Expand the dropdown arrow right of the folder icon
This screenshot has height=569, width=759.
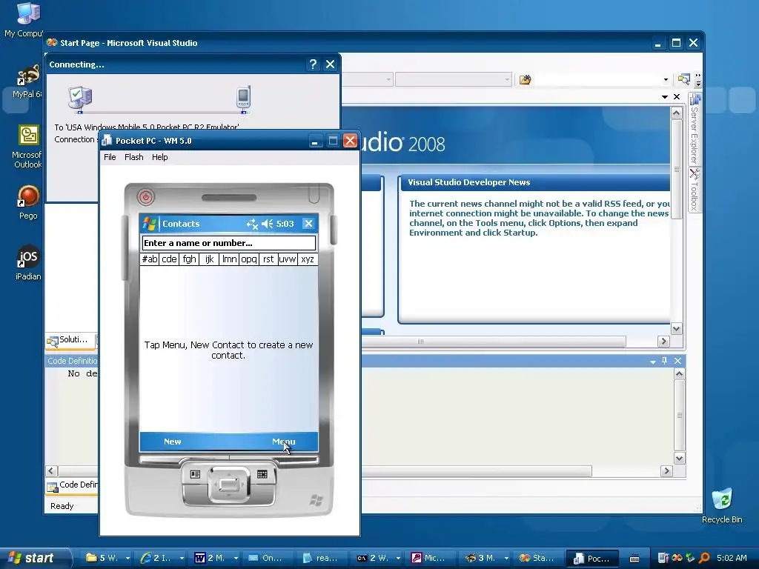pyautogui.click(x=666, y=79)
